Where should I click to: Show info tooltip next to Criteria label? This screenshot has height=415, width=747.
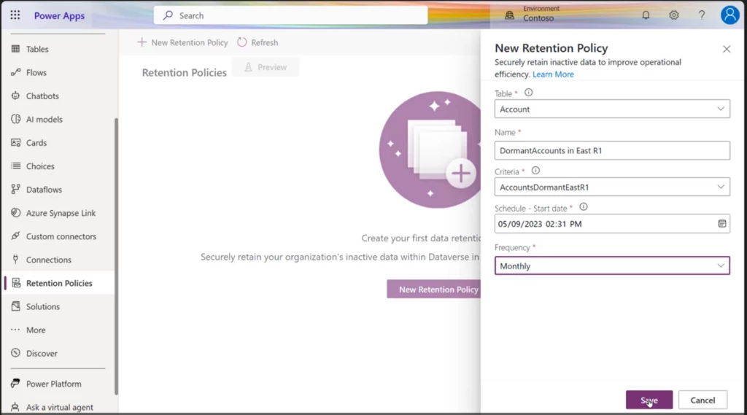[x=535, y=171]
